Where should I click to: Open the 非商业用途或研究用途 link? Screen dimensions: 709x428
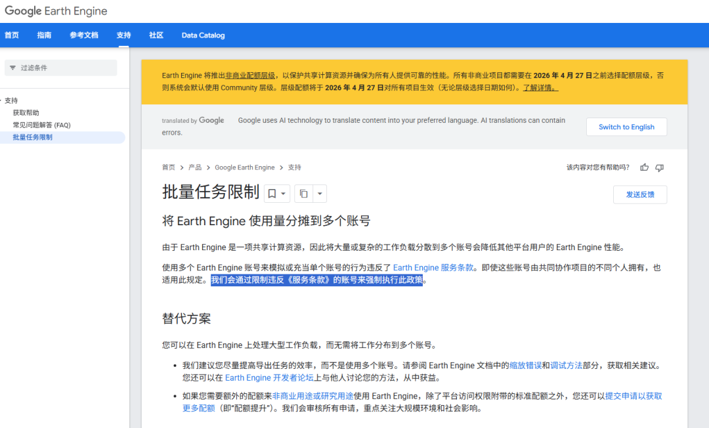[313, 396]
